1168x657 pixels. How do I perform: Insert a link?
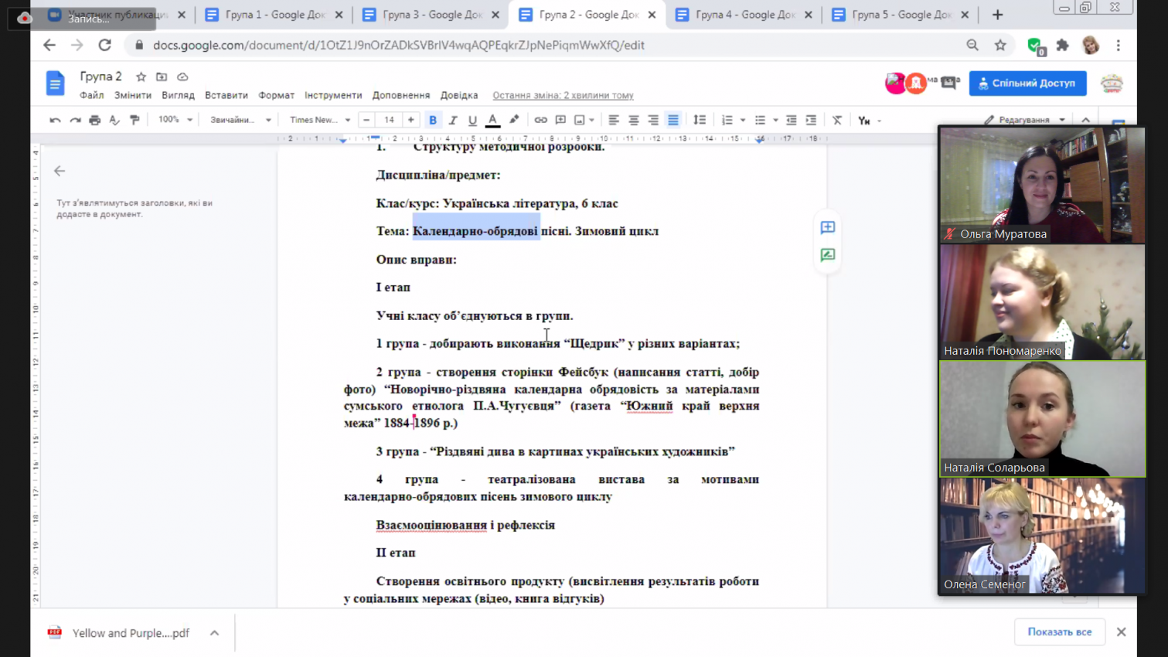(x=540, y=121)
